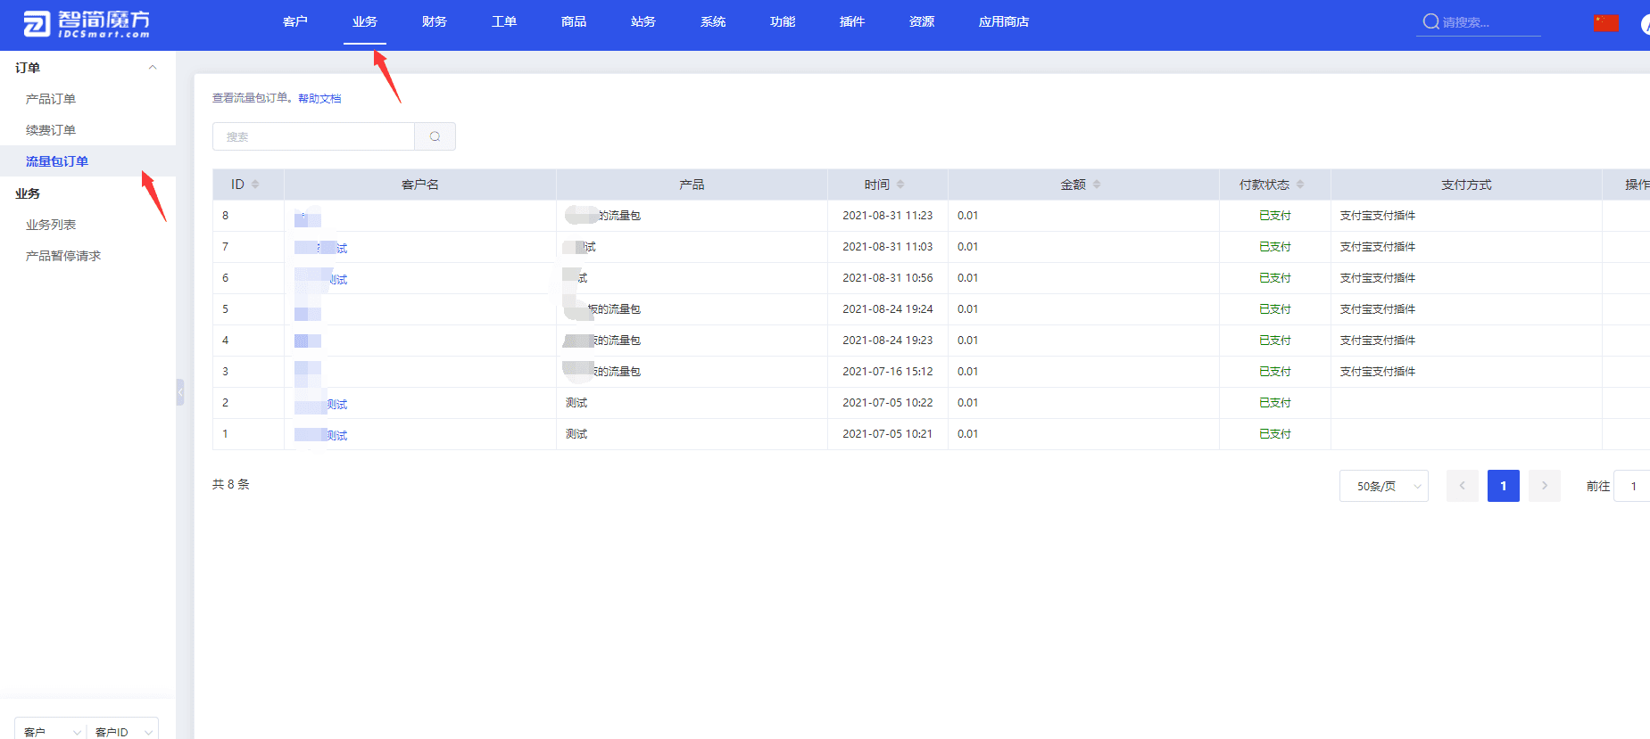The image size is (1650, 739).
Task: Sort table by 时间 column
Action: [900, 185]
